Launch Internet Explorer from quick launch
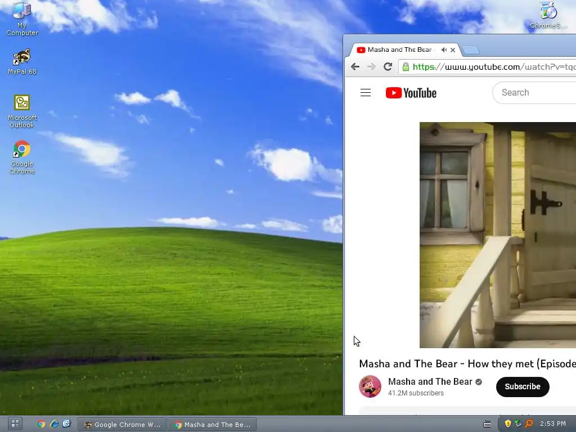 (54, 424)
